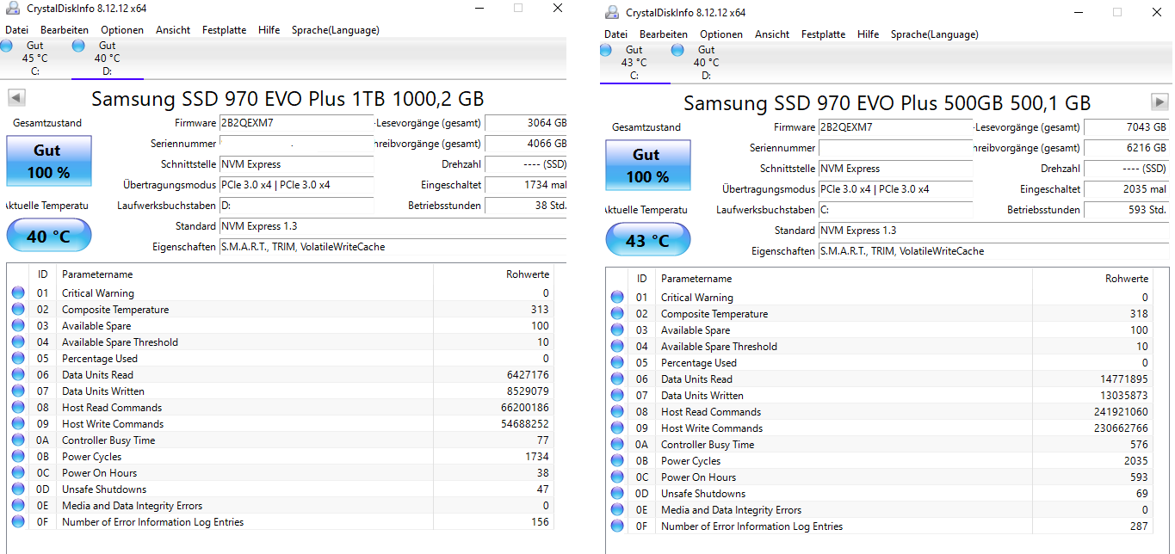Screen dimensions: 1175x554
Task: Select Controller Busy Time row in left window
Action: pyautogui.click(x=280, y=440)
